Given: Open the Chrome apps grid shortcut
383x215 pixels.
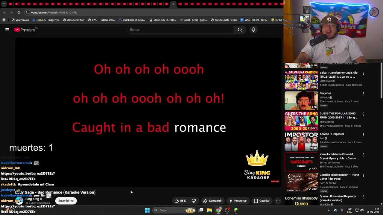Looking at the screenshot, I should 4,20.
